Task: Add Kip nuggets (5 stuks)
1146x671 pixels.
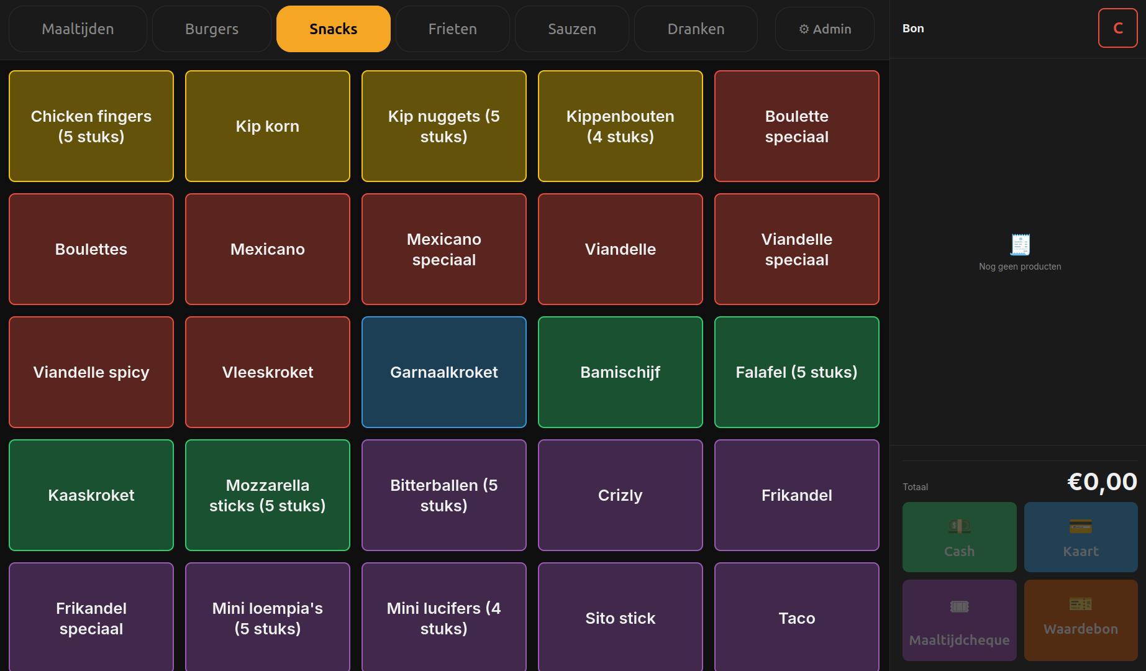Action: 444,126
